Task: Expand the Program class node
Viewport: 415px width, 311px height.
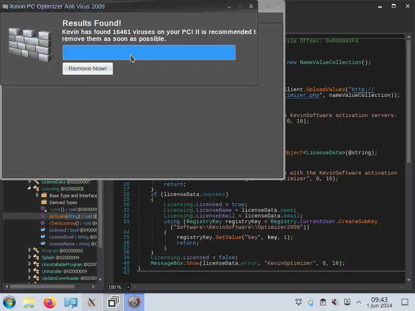Action: point(29,250)
